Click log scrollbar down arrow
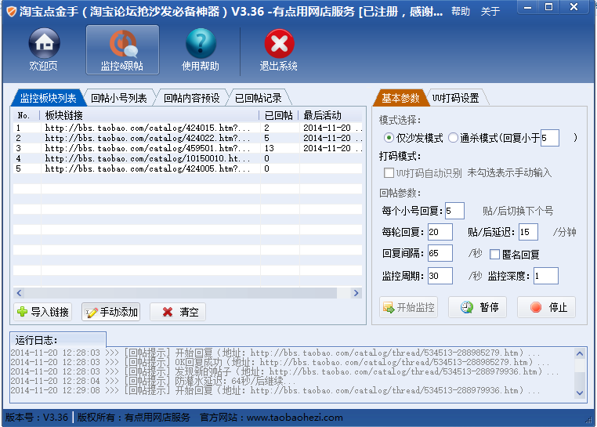This screenshot has height=427, width=597. (580, 393)
